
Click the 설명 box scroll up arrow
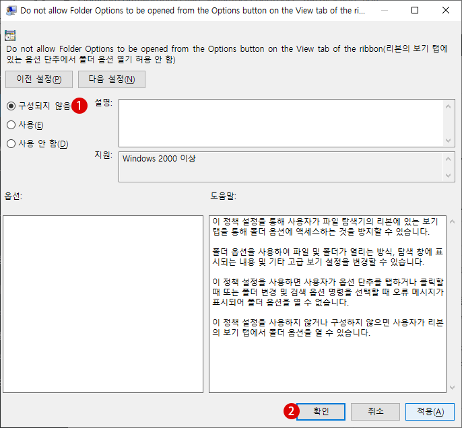coord(448,106)
